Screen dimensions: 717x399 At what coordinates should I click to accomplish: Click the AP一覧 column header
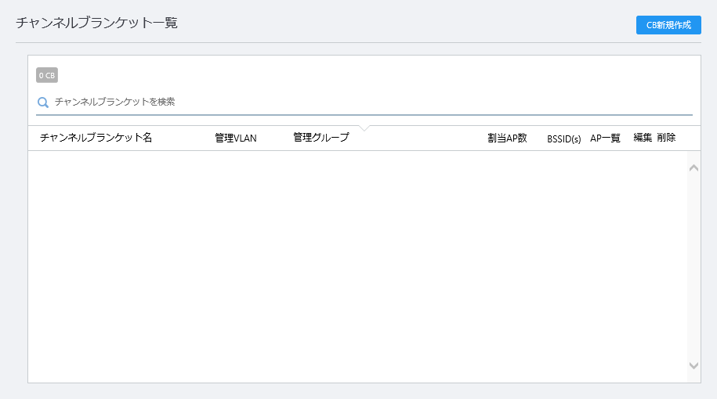(605, 138)
